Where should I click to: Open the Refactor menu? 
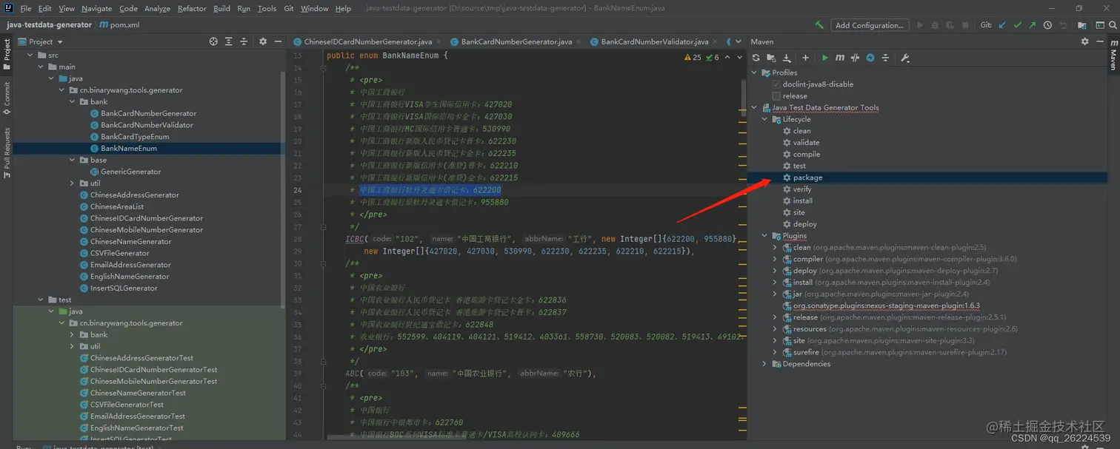192,8
